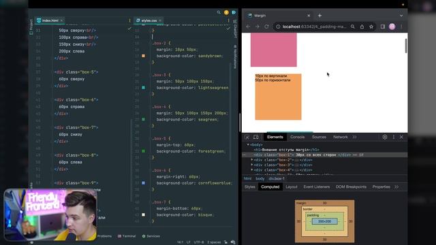Open the lightseagreen color swatch in gutter
Screen dimensions: 436x245
[x=144, y=88]
